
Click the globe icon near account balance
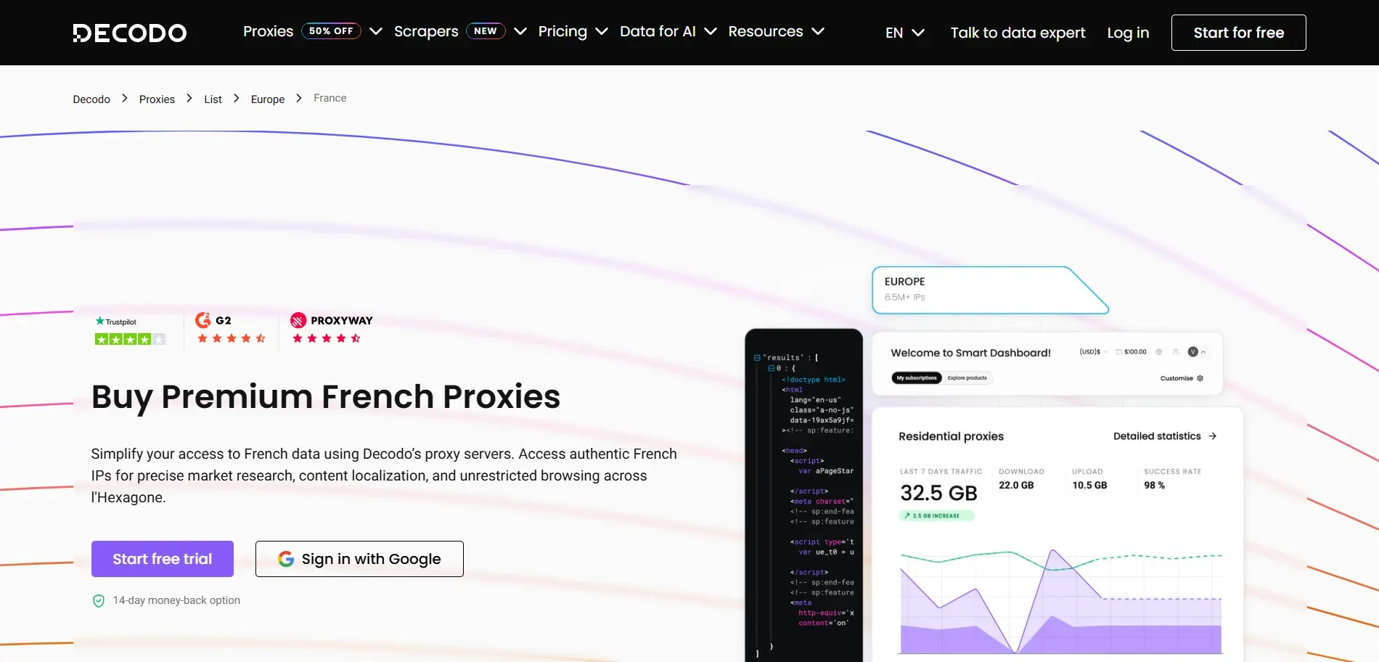click(1159, 351)
